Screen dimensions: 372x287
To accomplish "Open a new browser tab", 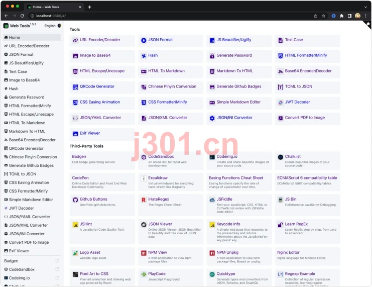I will 90,7.
